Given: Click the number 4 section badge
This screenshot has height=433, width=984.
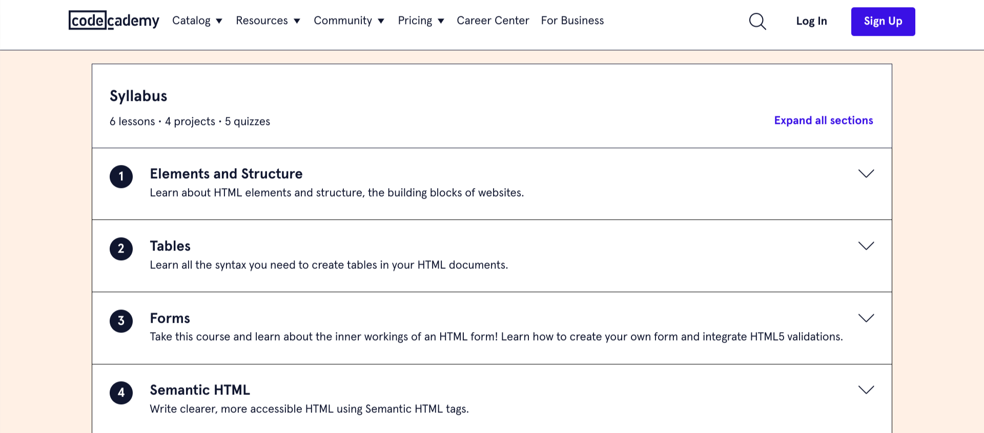Looking at the screenshot, I should (121, 393).
